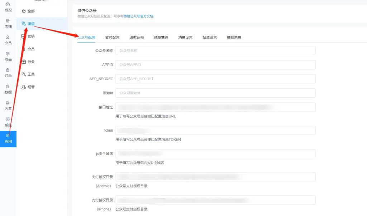Switch to the 菜单管理 tab
Image resolution: width=367 pixels, height=216 pixels.
click(x=161, y=37)
